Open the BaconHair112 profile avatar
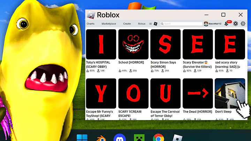 [x=206, y=24]
